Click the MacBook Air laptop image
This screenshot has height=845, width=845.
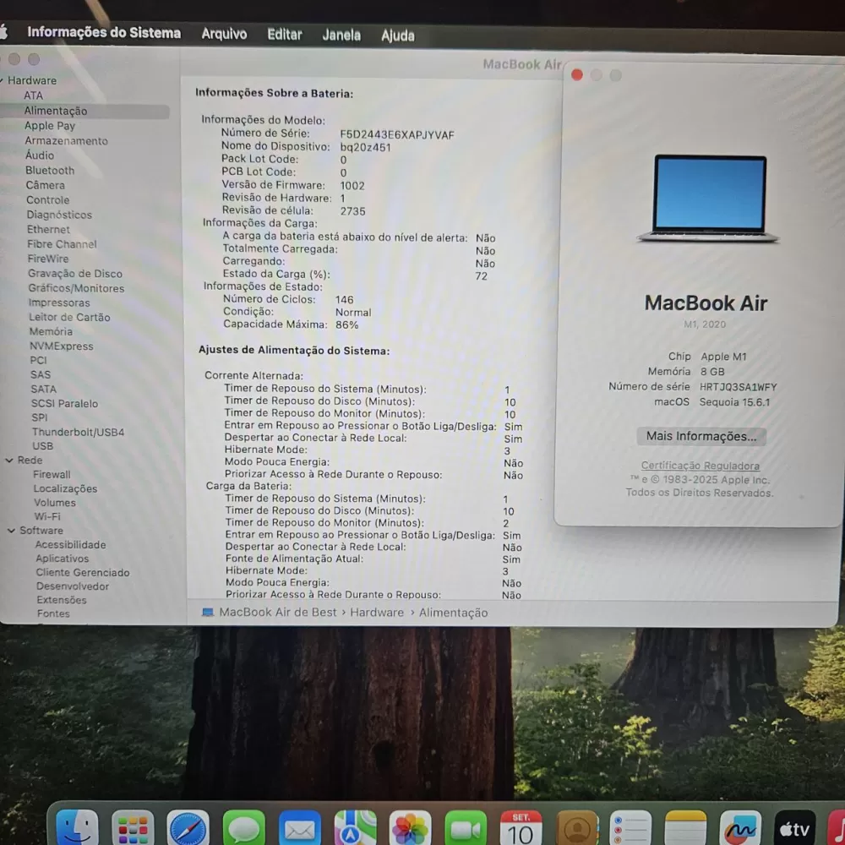pyautogui.click(x=708, y=199)
